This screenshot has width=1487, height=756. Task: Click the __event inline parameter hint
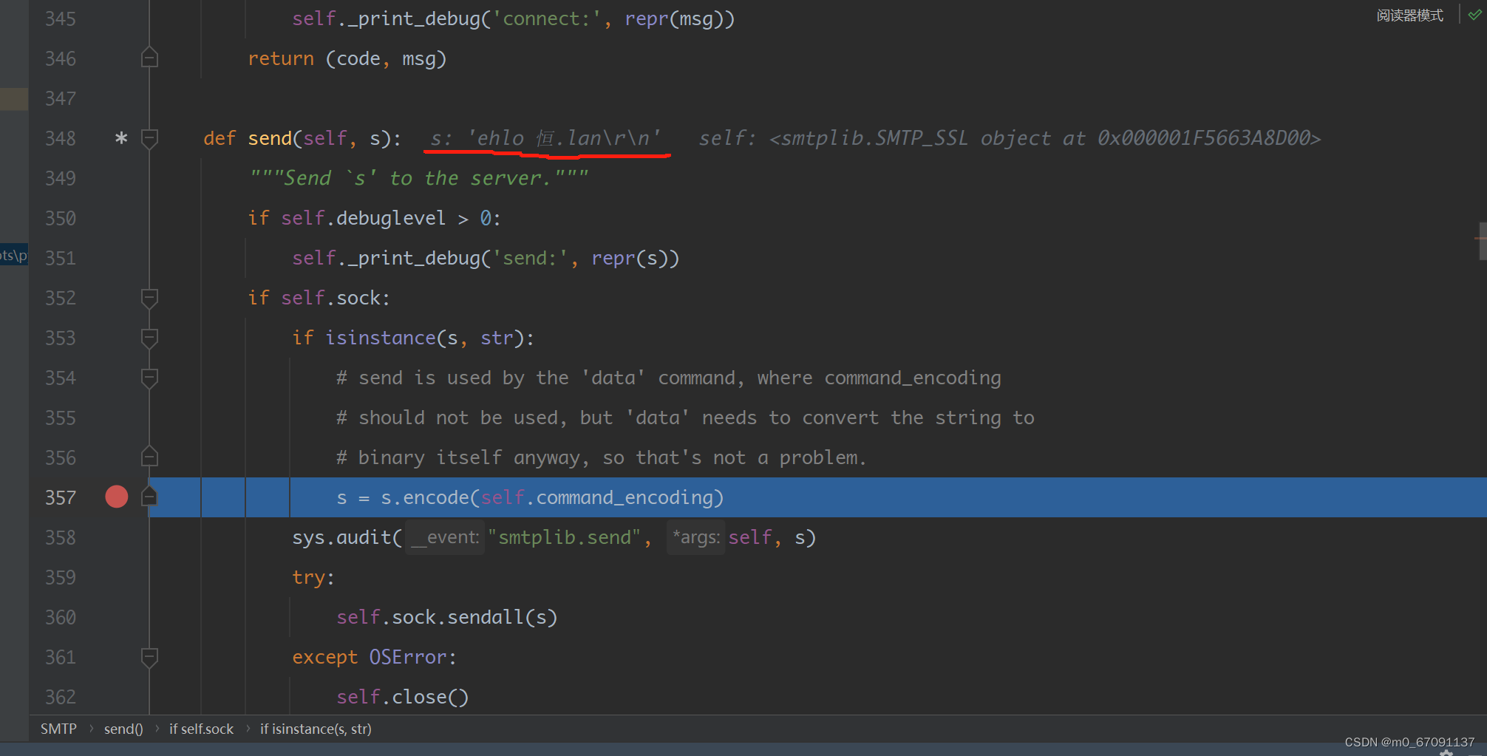point(443,537)
